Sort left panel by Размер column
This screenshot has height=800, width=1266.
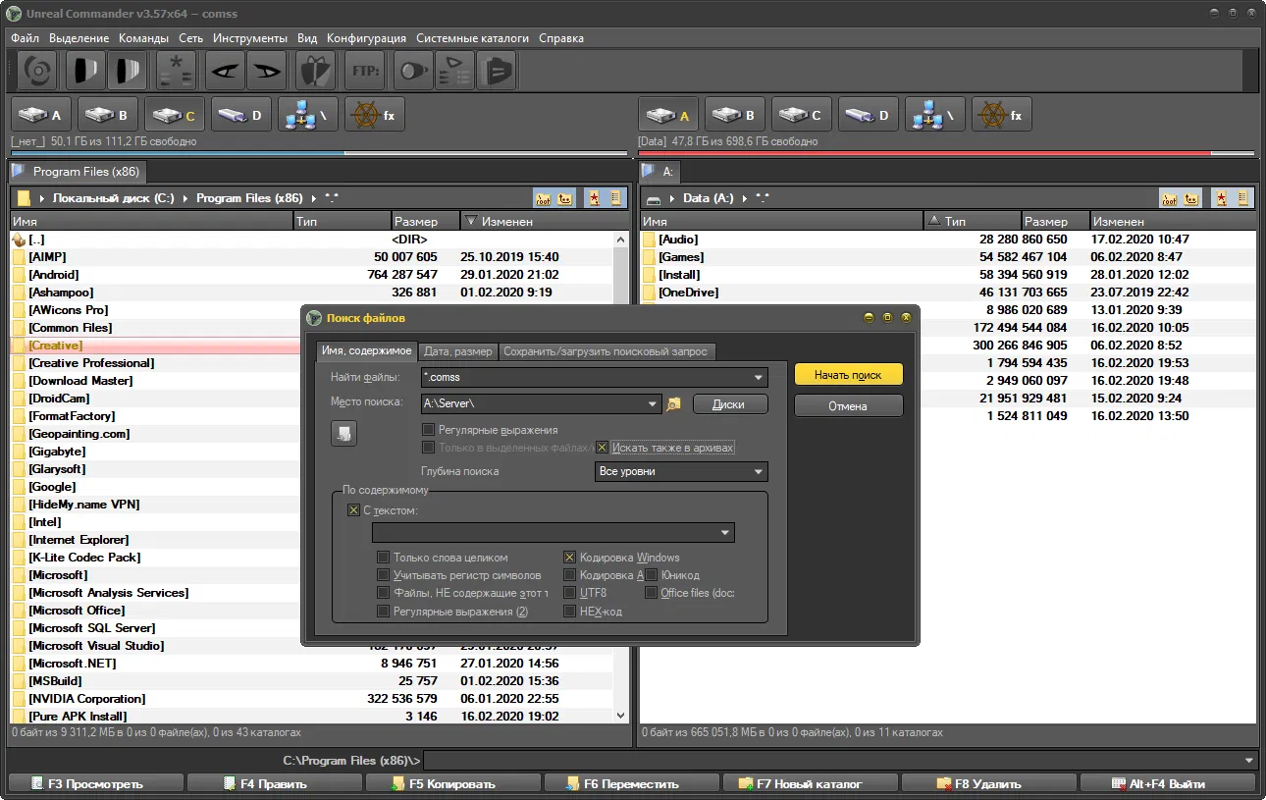point(426,222)
